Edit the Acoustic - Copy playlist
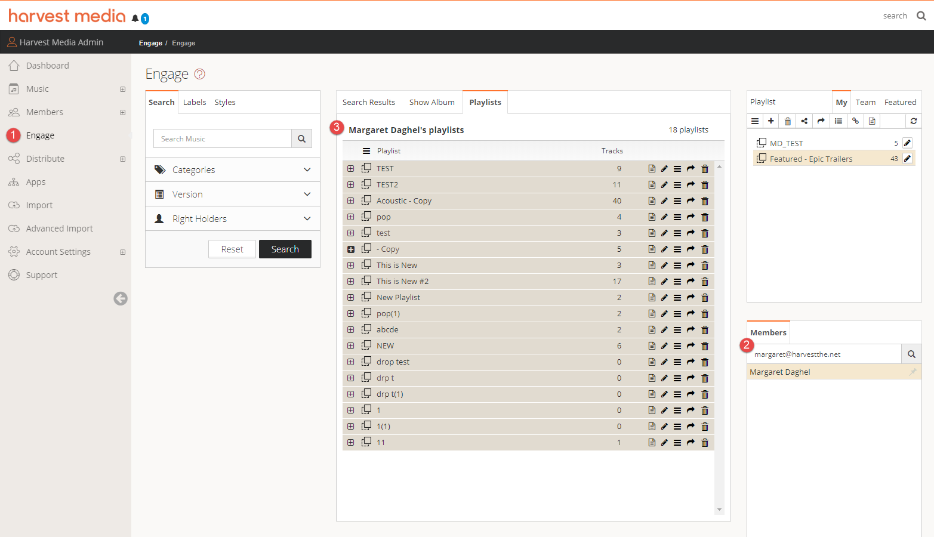This screenshot has height=537, width=934. click(x=664, y=201)
